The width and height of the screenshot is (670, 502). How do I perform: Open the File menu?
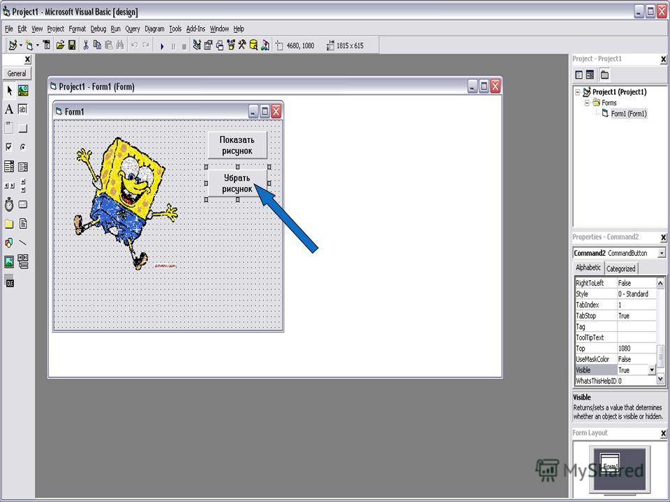(9, 29)
